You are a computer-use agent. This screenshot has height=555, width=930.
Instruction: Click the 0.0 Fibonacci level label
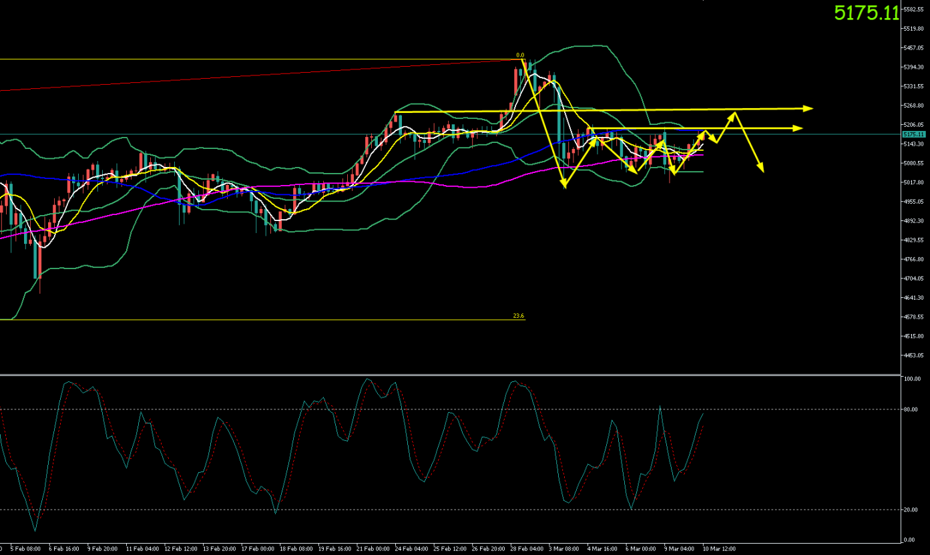(x=520, y=55)
